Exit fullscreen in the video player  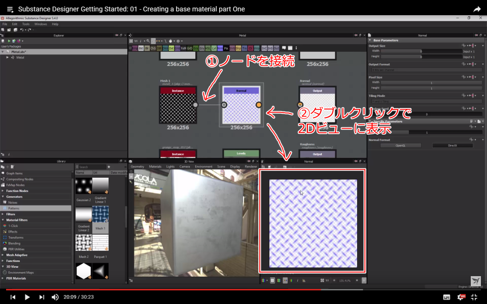474,297
